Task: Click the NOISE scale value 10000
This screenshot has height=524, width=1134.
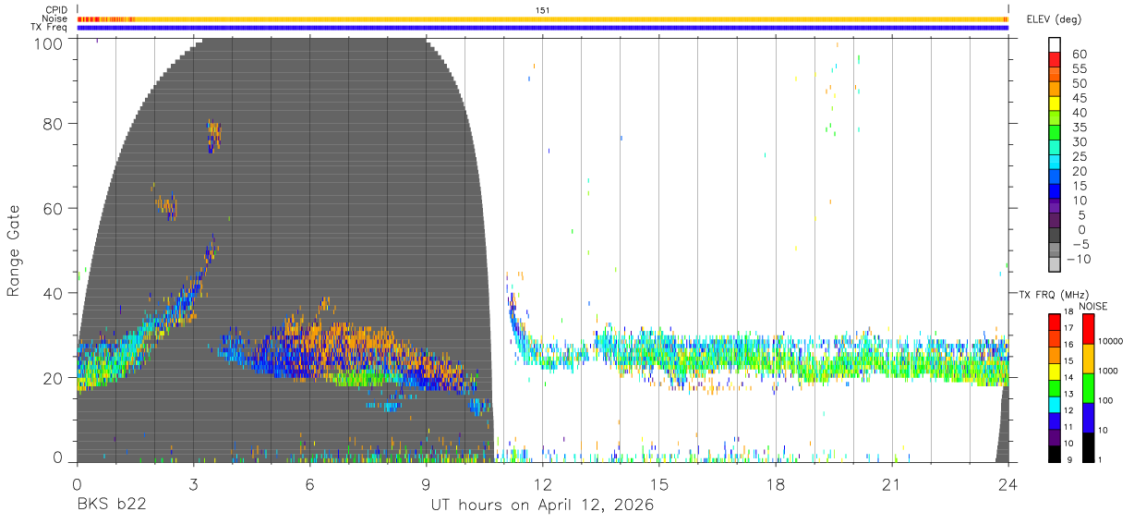Action: 1110,341
